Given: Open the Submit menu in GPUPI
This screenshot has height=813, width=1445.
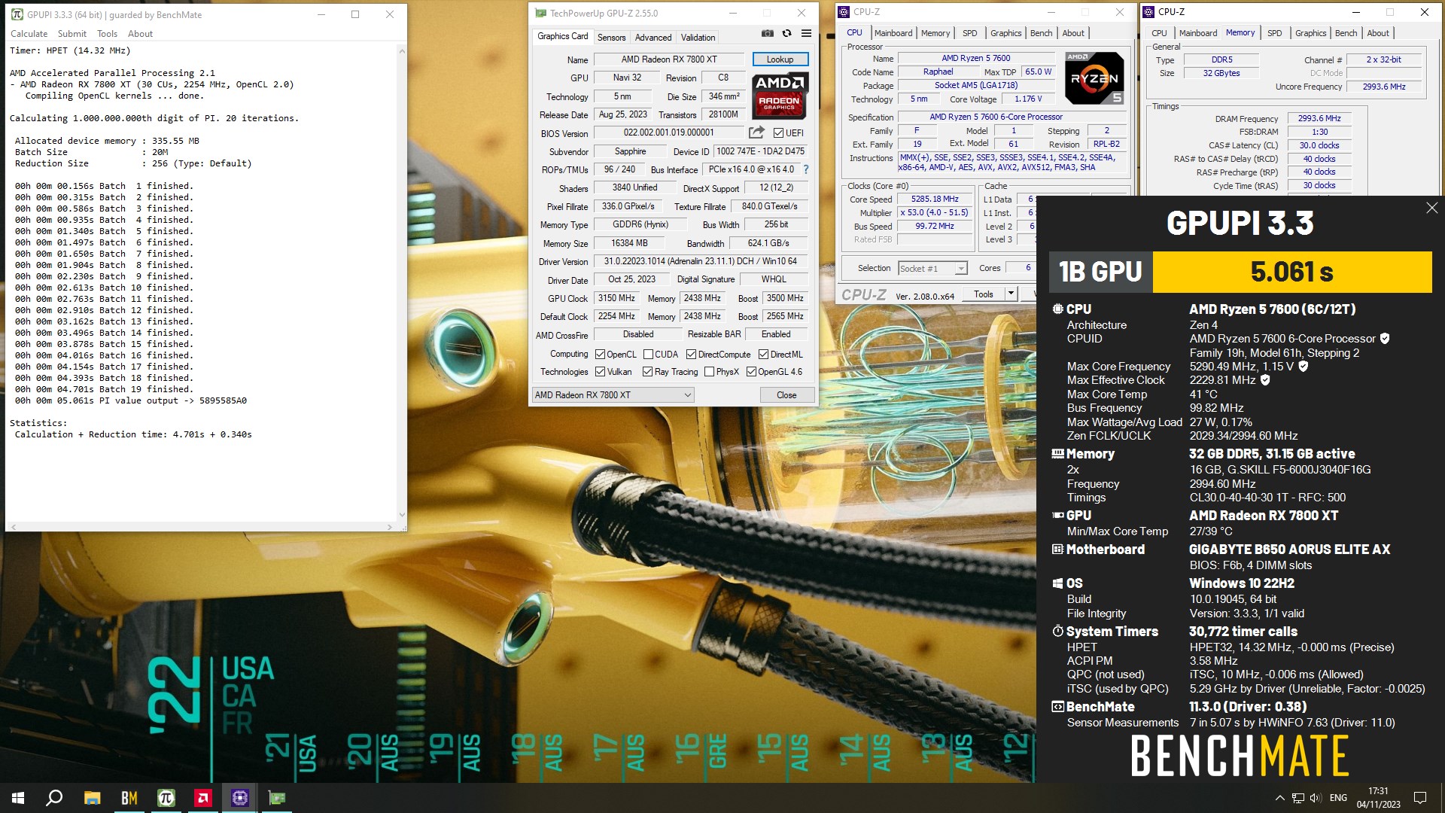Looking at the screenshot, I should click(71, 34).
